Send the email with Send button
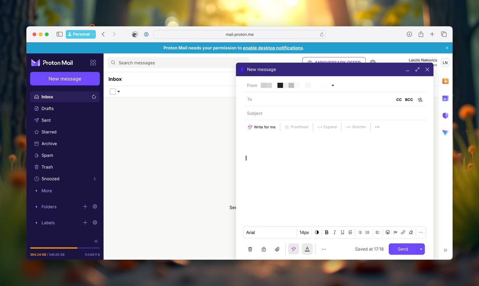 point(403,249)
